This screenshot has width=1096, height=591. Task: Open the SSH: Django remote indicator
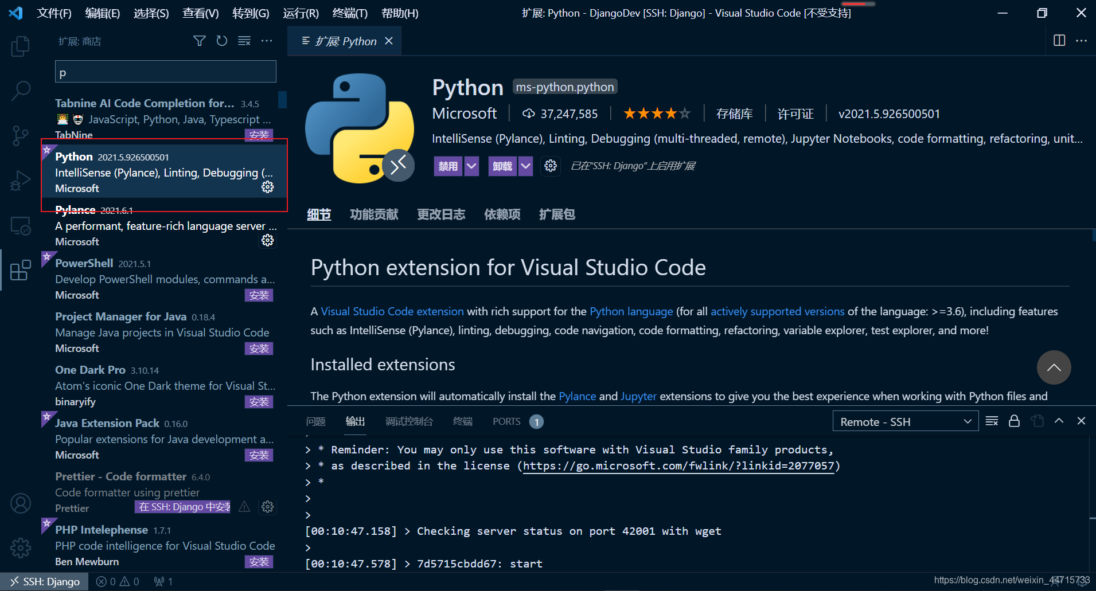tap(45, 581)
